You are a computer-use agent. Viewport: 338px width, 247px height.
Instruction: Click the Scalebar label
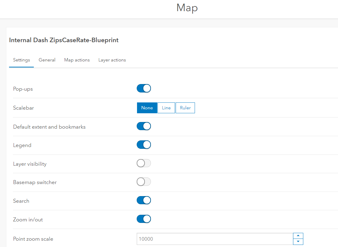tap(24, 108)
